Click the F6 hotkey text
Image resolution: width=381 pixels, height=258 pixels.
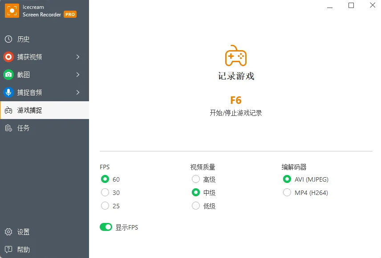pos(236,100)
